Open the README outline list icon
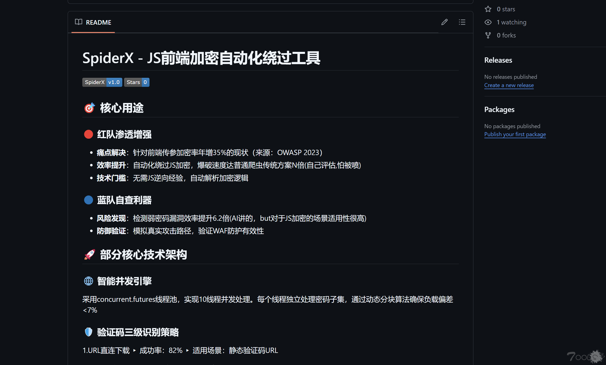This screenshot has height=365, width=606. click(x=462, y=22)
